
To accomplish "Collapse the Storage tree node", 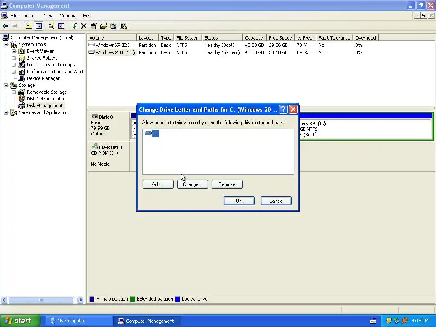I will [x=6, y=85].
